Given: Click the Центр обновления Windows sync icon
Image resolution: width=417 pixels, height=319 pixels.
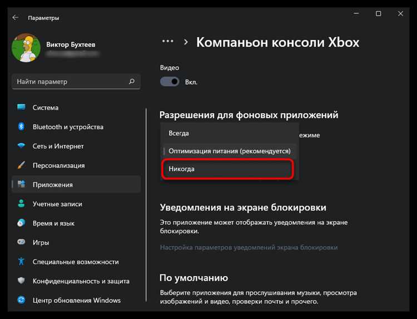Looking at the screenshot, I should pos(21,300).
